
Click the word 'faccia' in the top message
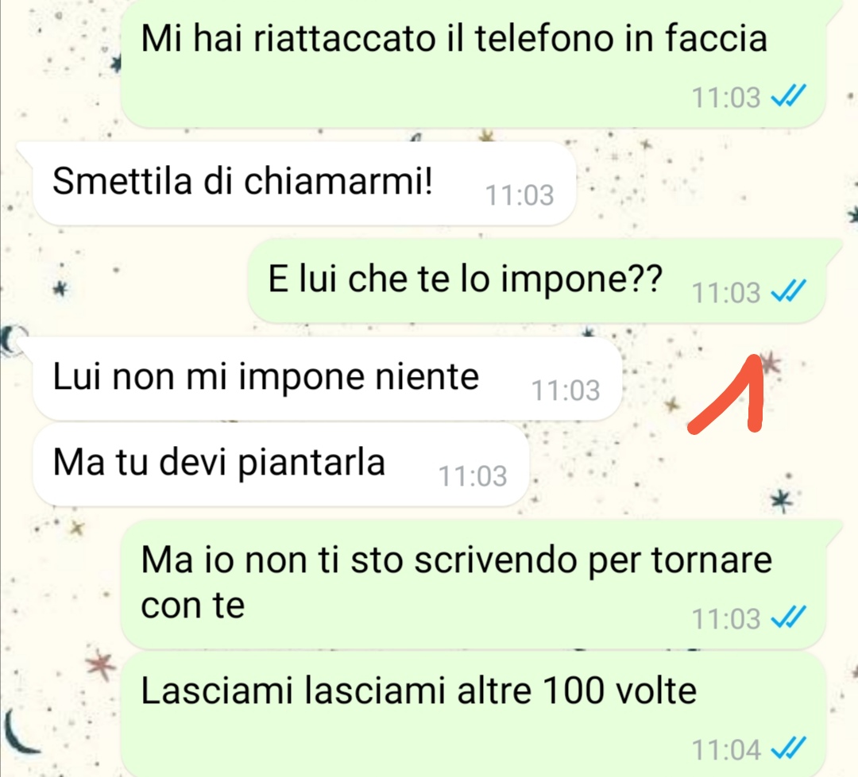[x=717, y=38]
